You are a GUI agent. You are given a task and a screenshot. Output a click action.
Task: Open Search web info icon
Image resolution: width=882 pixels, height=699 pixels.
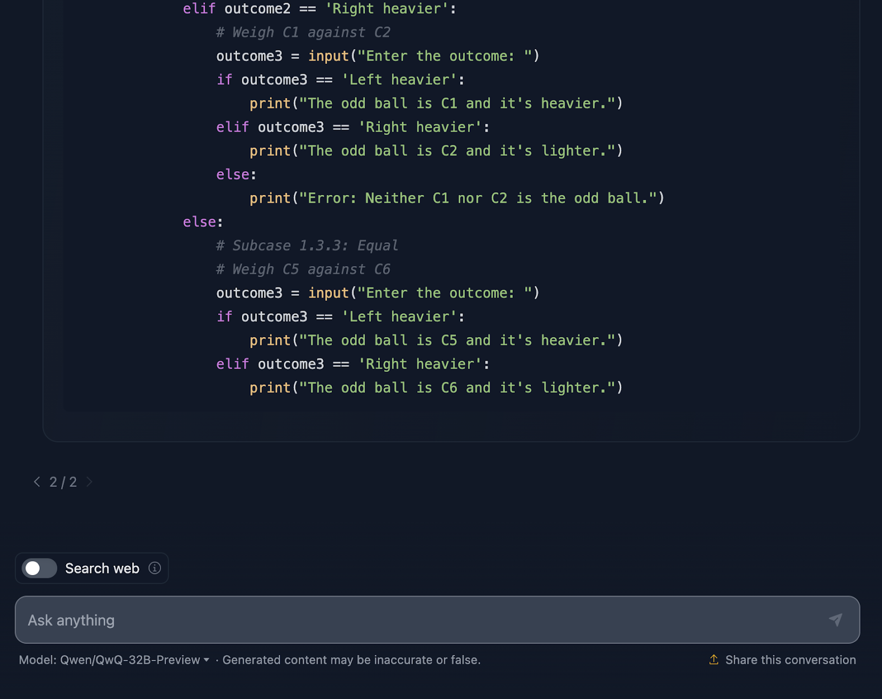pyautogui.click(x=155, y=568)
